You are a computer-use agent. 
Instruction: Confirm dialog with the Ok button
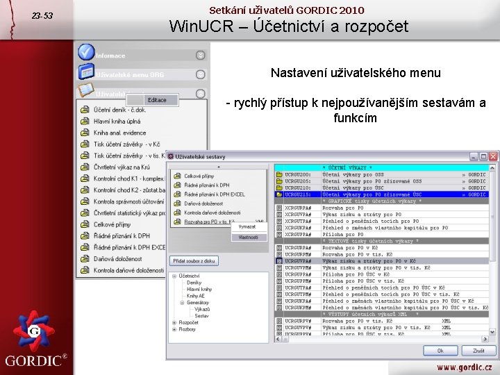pyautogui.click(x=440, y=351)
